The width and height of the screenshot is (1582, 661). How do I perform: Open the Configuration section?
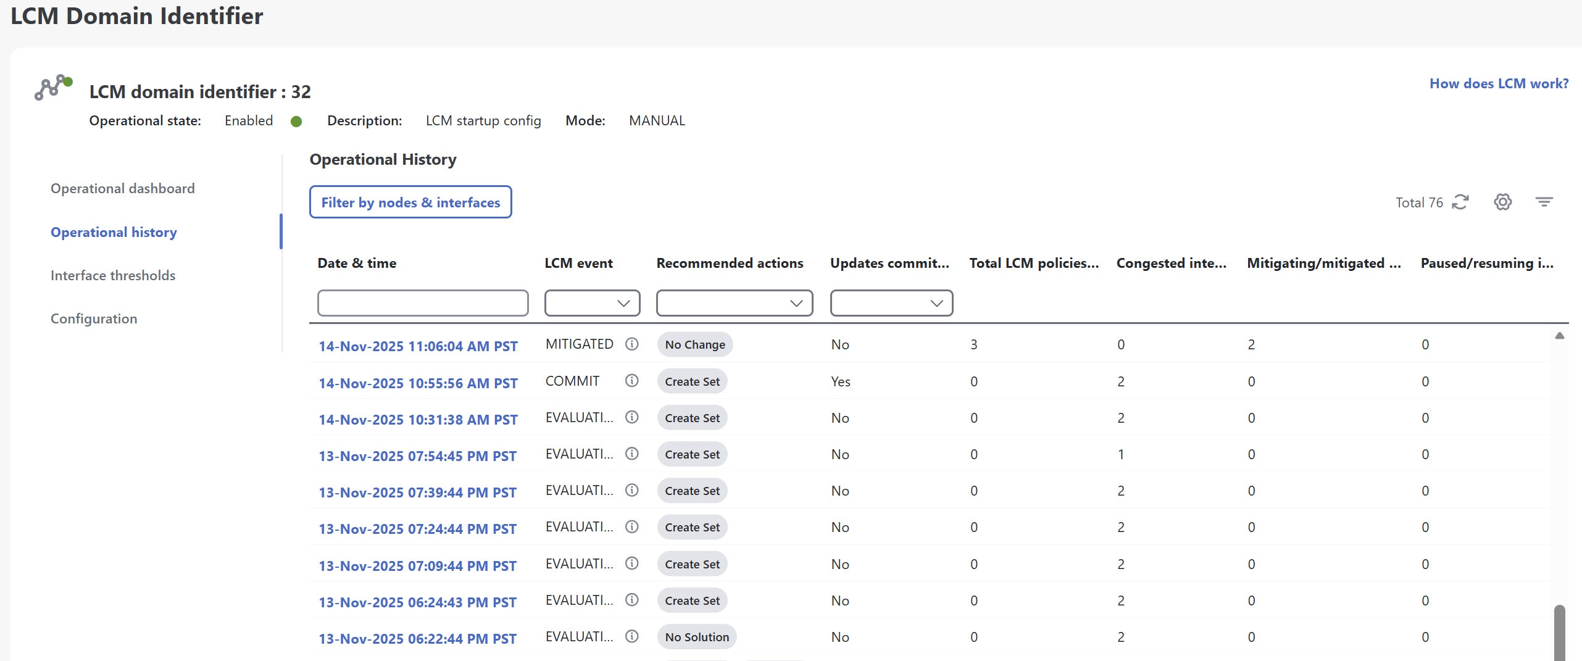coord(94,318)
